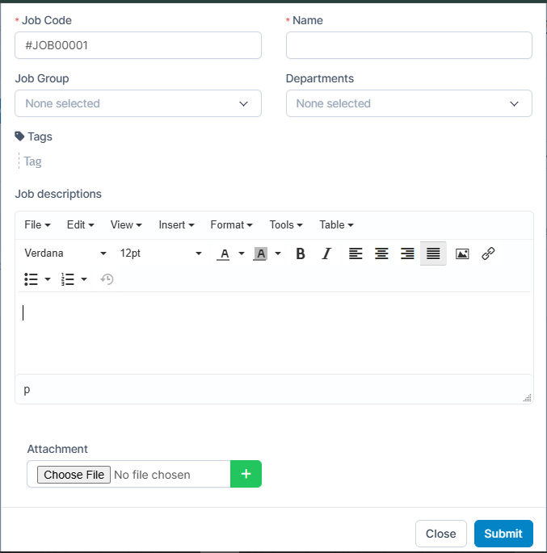Click the Bold formatting icon
The width and height of the screenshot is (547, 553).
pyautogui.click(x=301, y=253)
